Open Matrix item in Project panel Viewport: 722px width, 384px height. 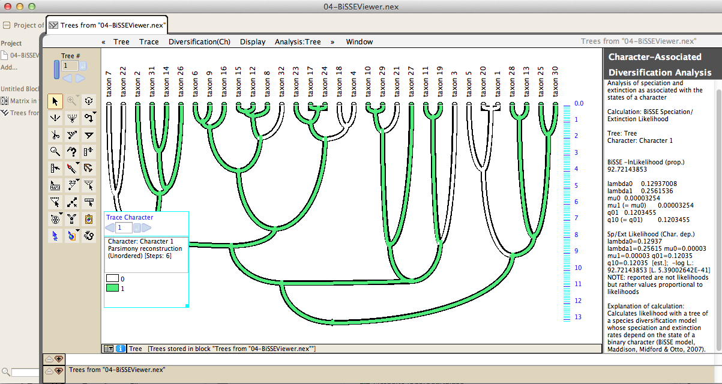[18, 101]
